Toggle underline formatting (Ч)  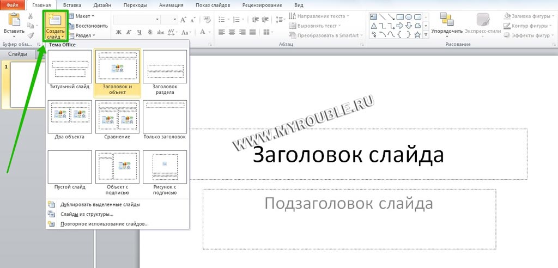click(139, 32)
